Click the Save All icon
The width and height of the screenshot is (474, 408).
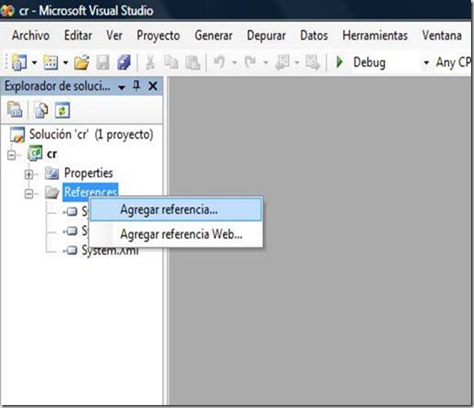point(124,63)
